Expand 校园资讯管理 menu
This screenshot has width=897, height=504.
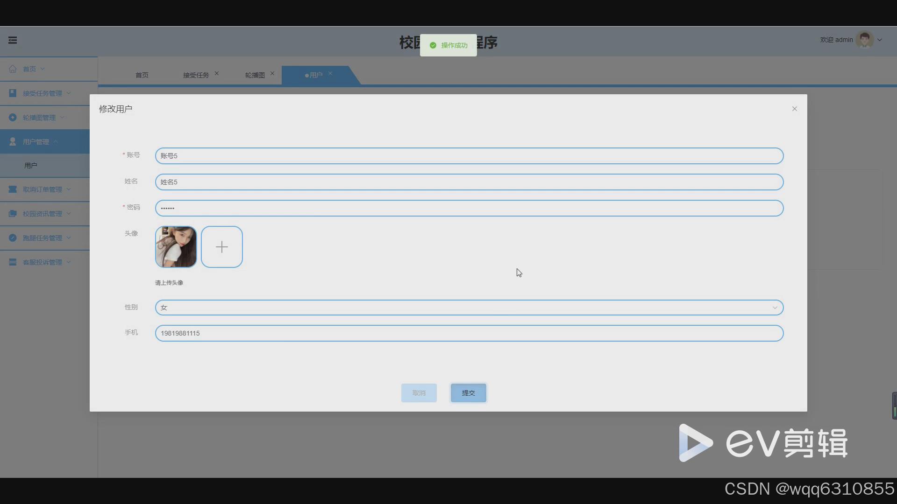click(69, 214)
